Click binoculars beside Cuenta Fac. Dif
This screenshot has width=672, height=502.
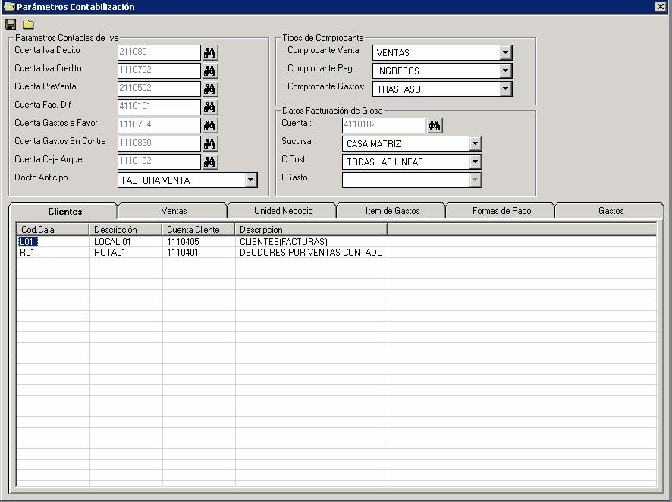coord(210,107)
